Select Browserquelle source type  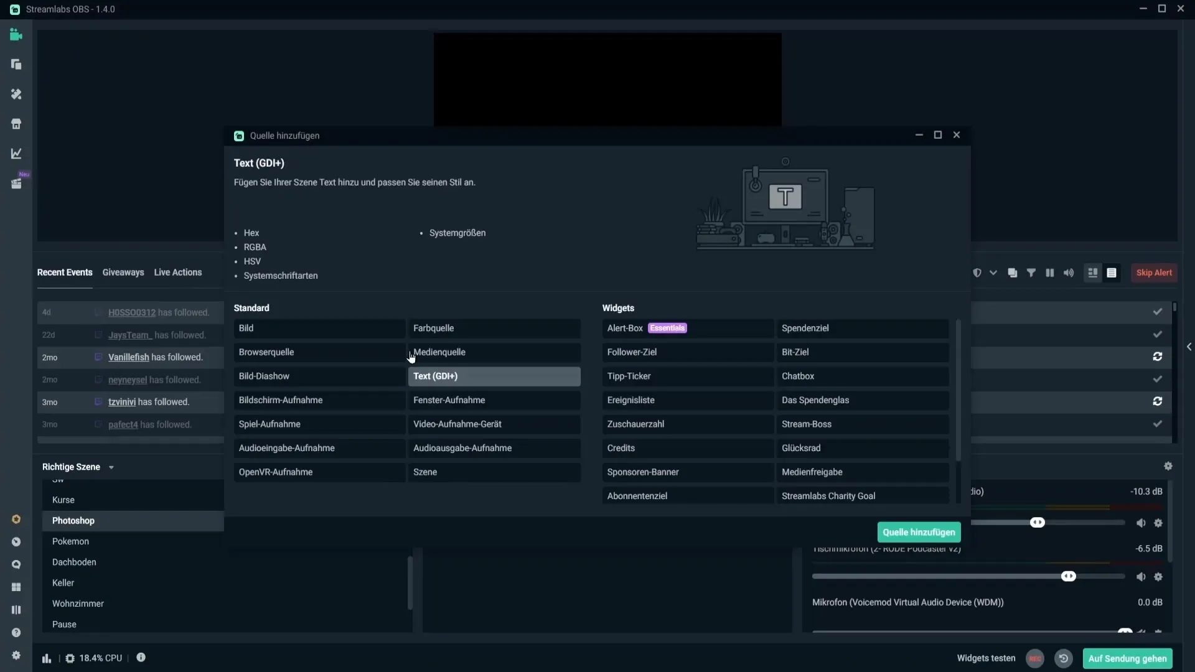point(319,352)
